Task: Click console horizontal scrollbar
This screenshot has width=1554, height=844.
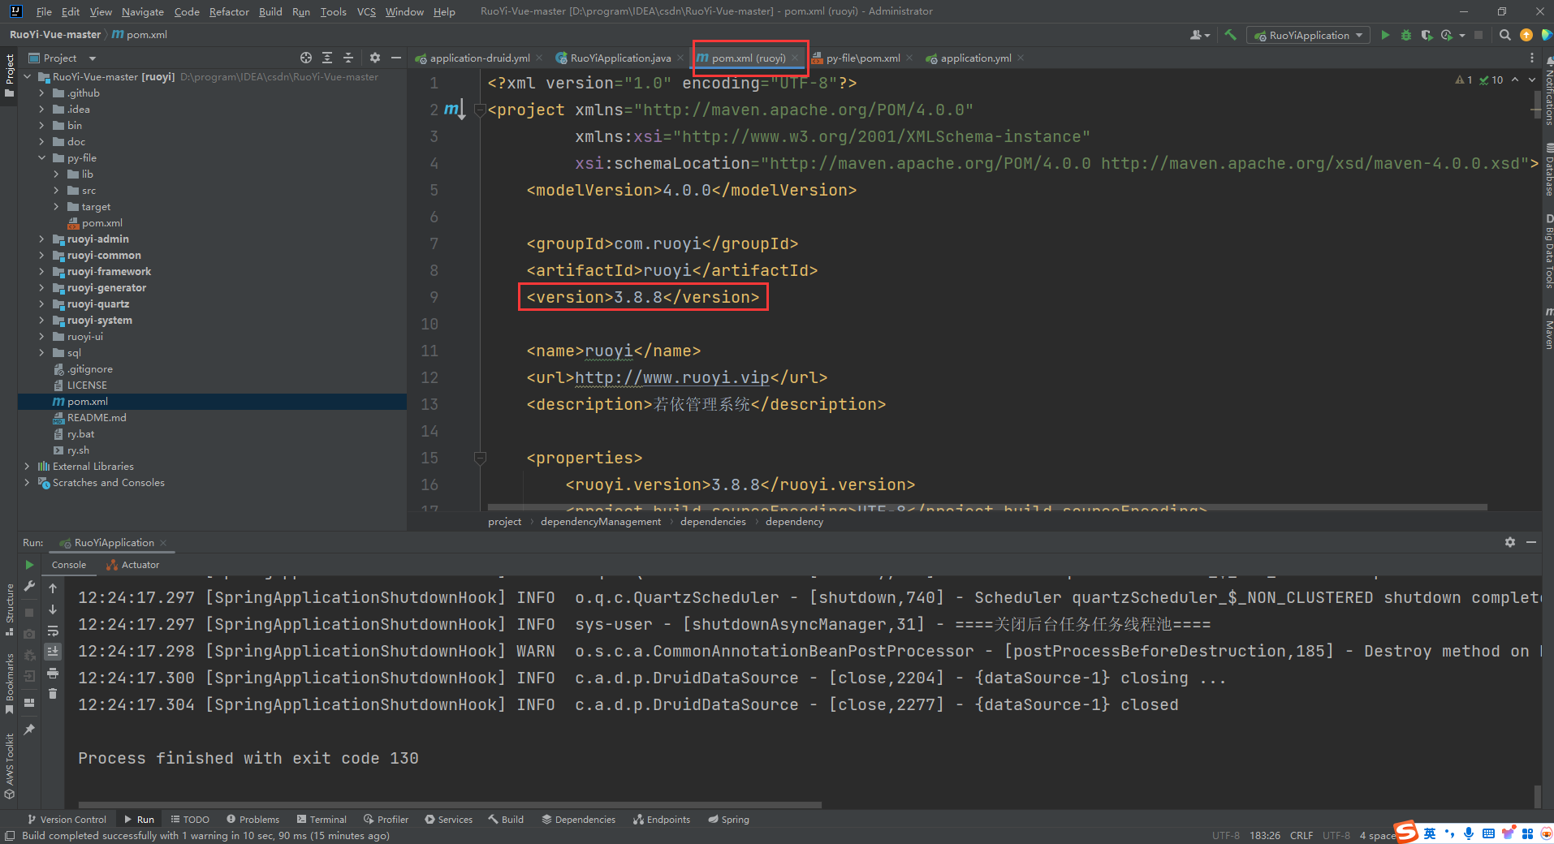Action: (x=450, y=805)
